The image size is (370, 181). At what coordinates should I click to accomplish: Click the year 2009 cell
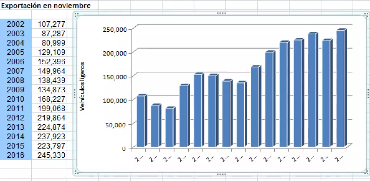tap(15, 90)
